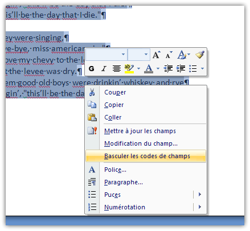Increase indent with the indent icon
This screenshot has height=231, width=250.
(x=181, y=68)
